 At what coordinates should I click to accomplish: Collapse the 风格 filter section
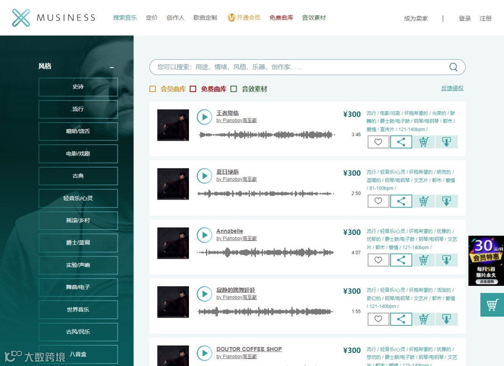112,67
